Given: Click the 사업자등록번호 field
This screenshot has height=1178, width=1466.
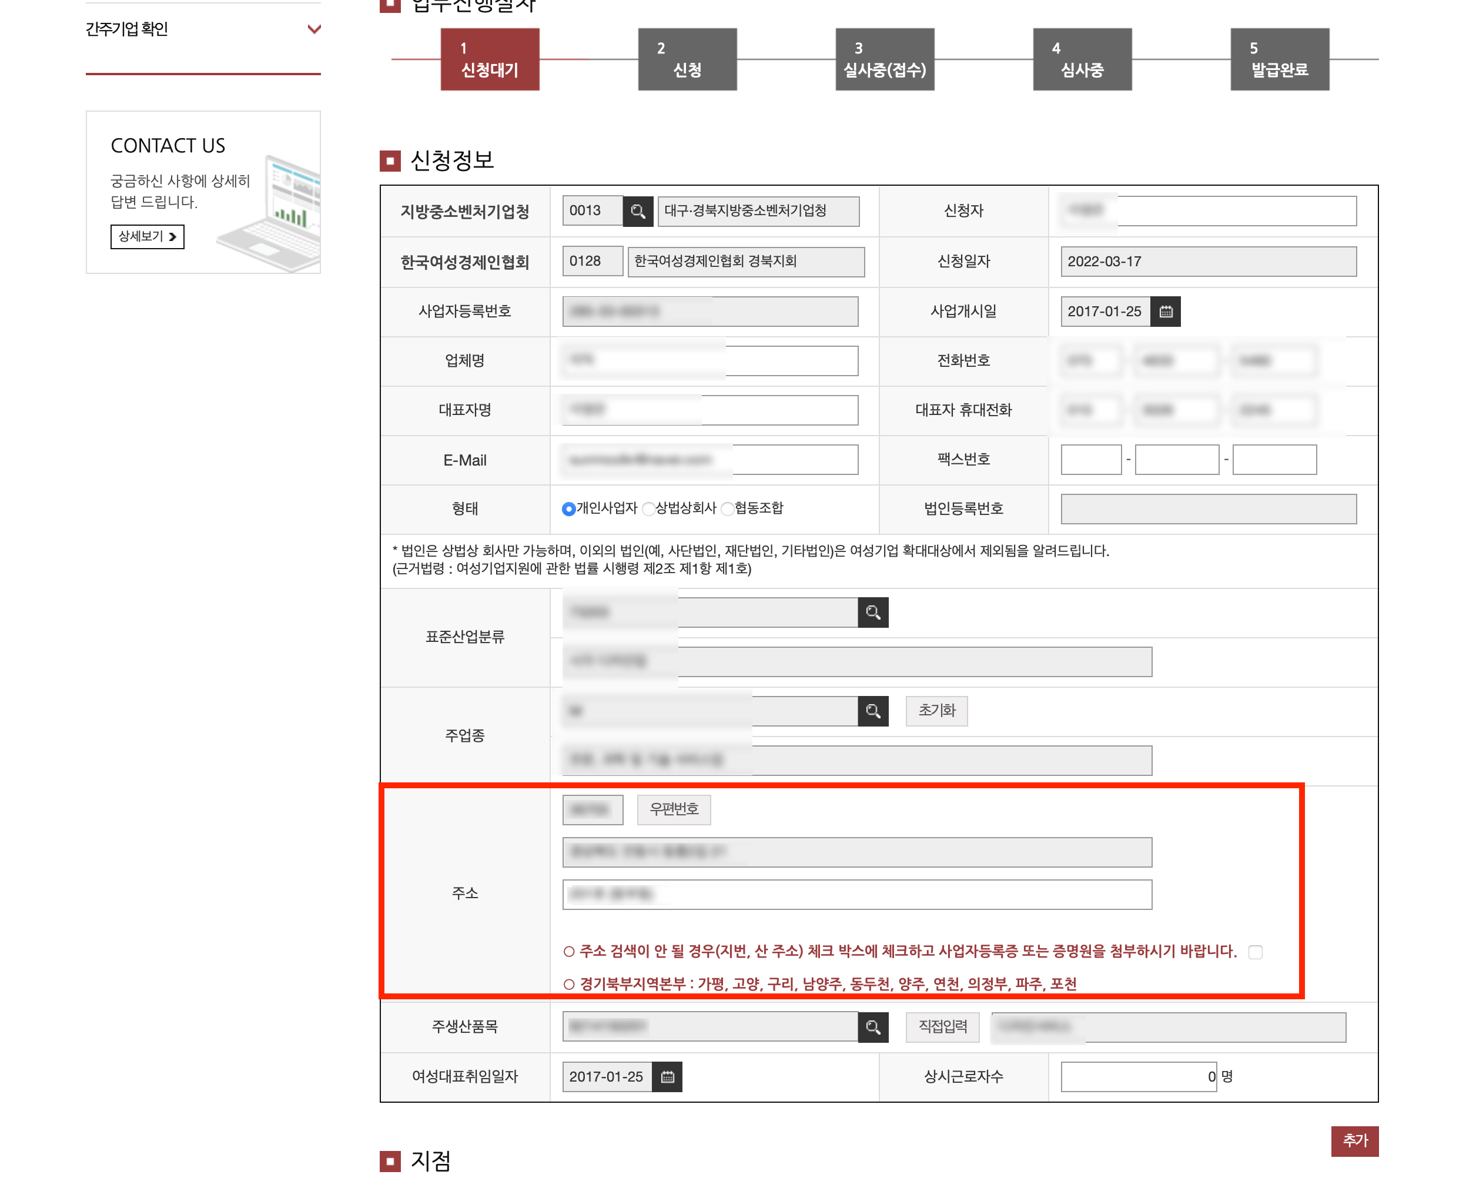Looking at the screenshot, I should [710, 312].
